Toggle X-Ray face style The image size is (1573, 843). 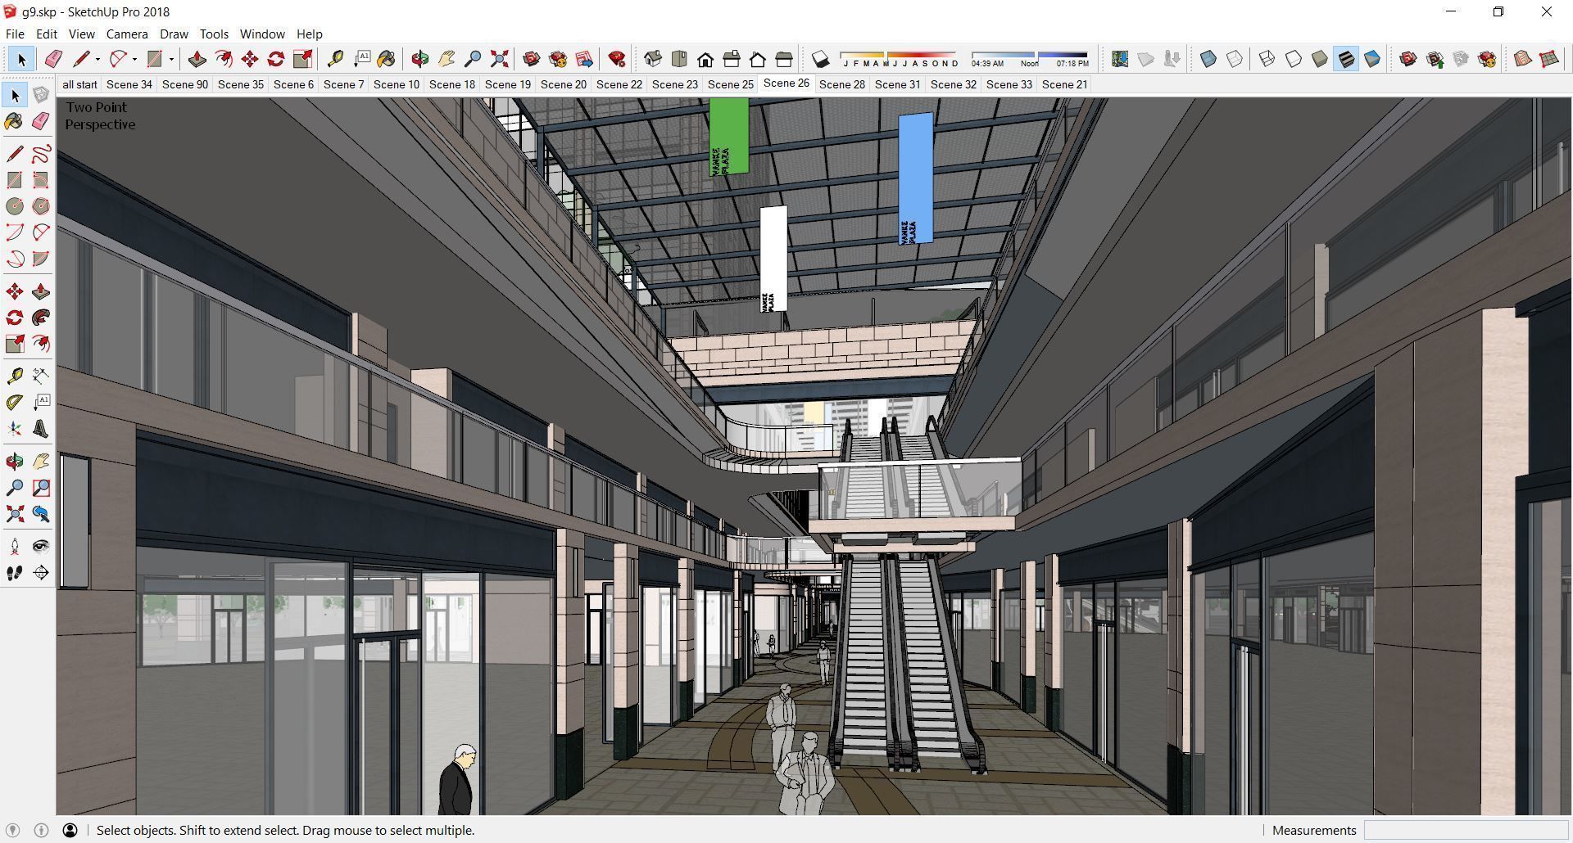coord(1208,59)
